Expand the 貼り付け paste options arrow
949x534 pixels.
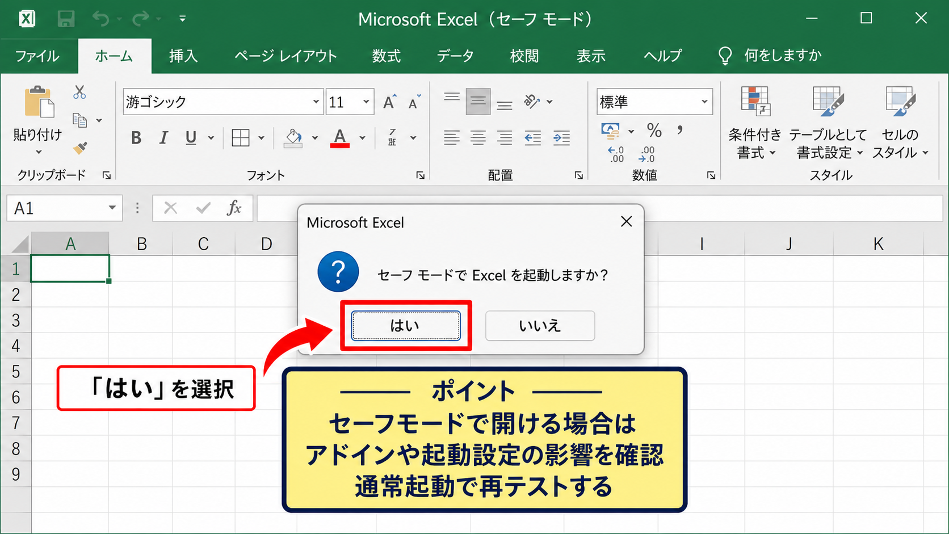coord(39,152)
